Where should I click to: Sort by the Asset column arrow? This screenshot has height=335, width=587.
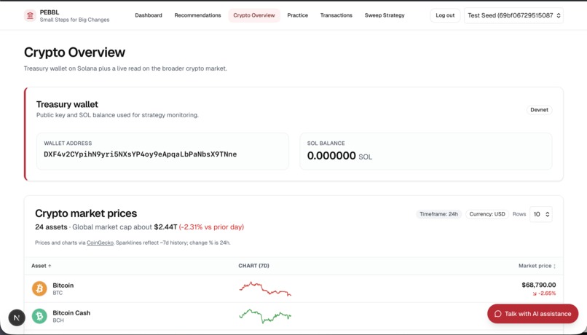pos(50,266)
